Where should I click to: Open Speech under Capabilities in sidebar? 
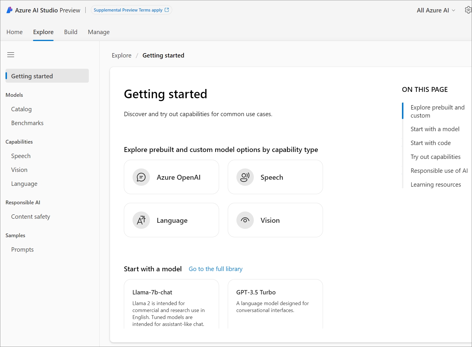[x=21, y=156]
